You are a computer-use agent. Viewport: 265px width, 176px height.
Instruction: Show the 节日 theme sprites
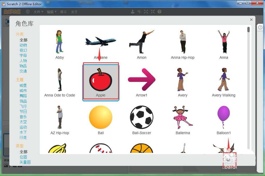click(x=23, y=111)
